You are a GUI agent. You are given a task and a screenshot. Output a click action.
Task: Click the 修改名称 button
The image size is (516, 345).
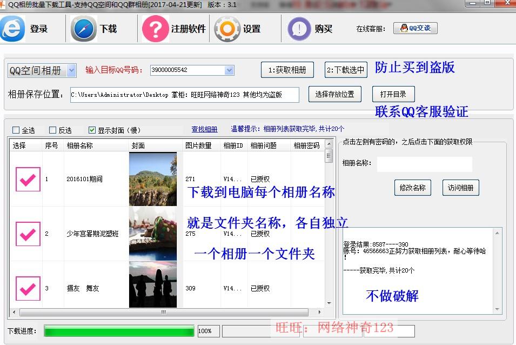pos(413,188)
